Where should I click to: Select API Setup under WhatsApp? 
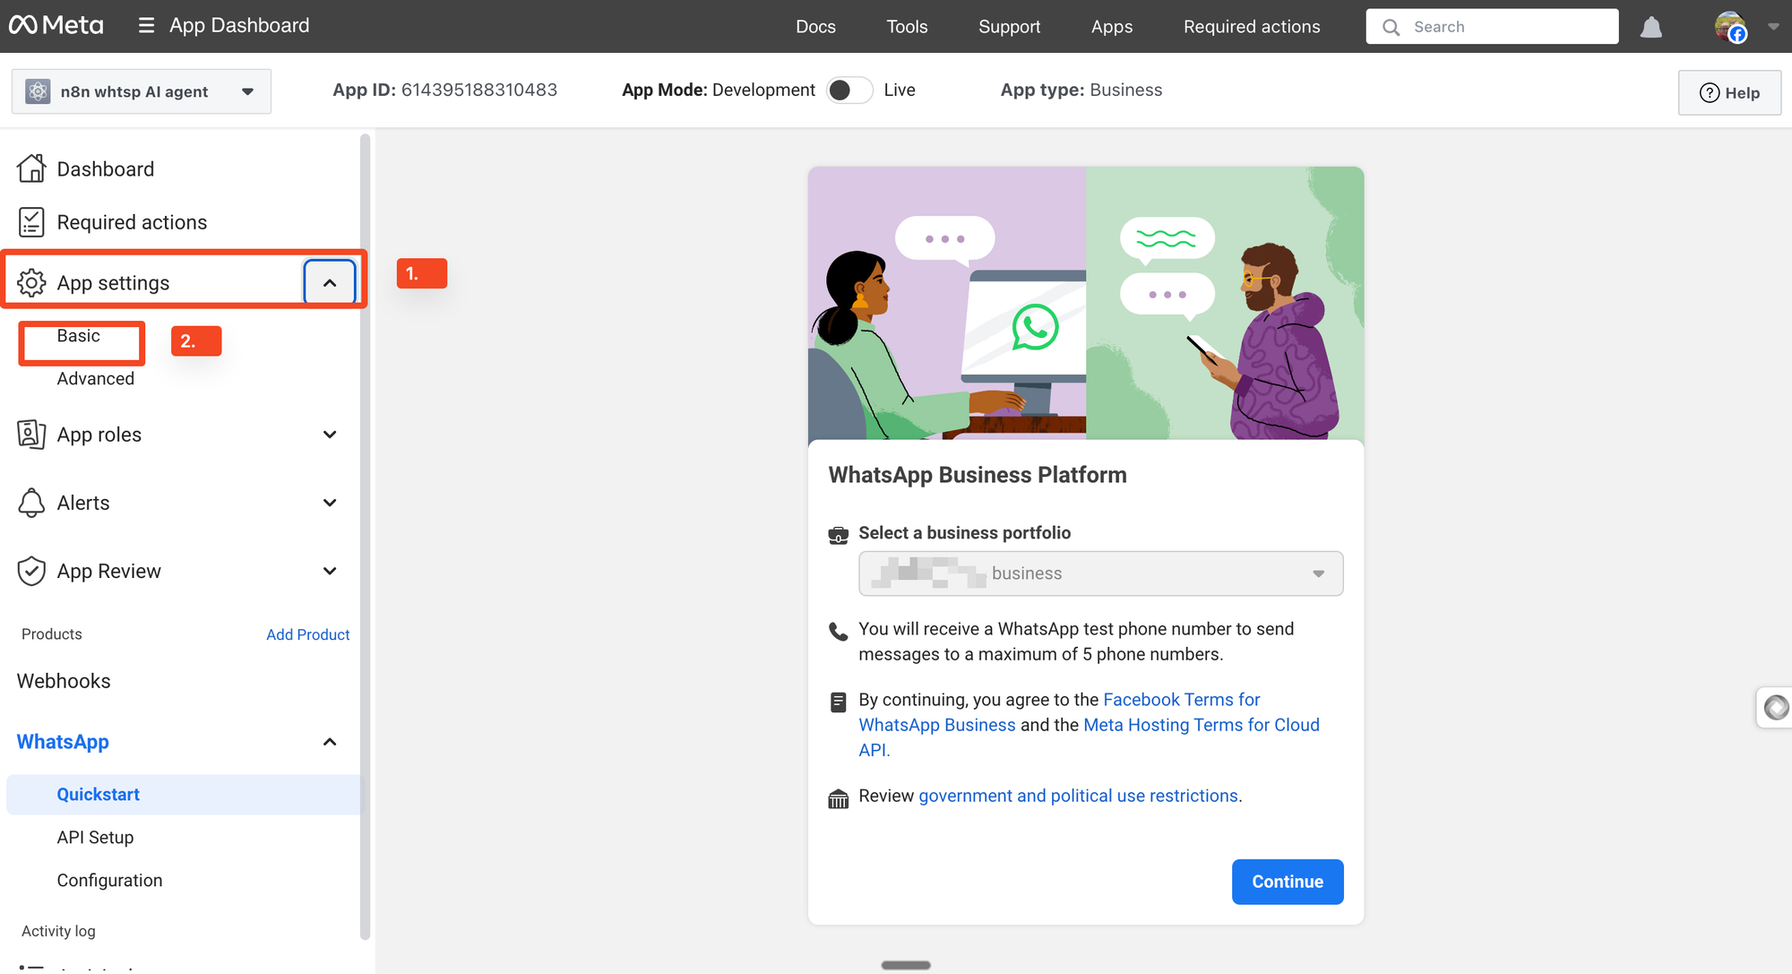(x=95, y=837)
